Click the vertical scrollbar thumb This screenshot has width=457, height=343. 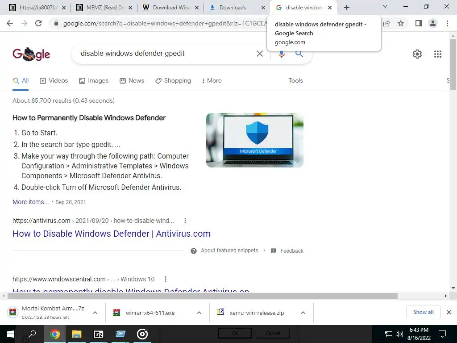pos(453,64)
